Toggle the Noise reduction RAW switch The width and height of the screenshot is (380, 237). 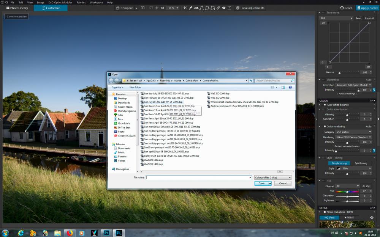(325, 212)
